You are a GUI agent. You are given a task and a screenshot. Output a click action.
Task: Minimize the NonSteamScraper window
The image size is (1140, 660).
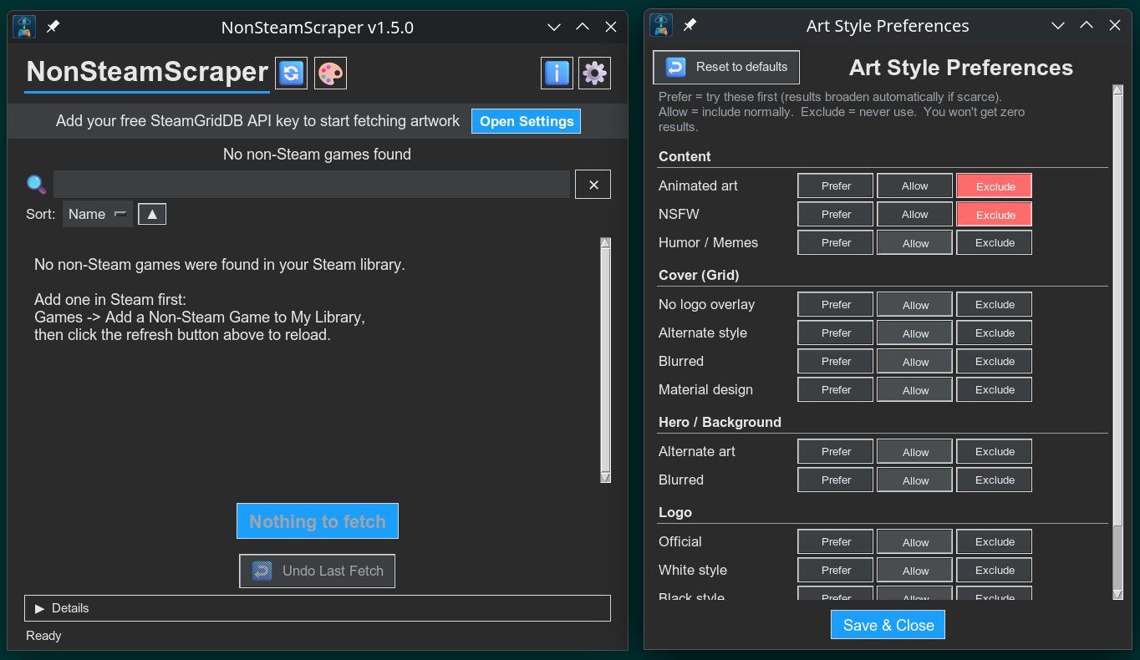tap(553, 27)
